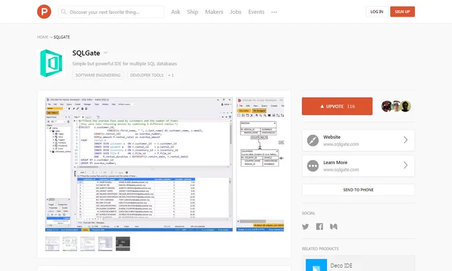Open the Twitter social icon
The image size is (452, 271).
point(306,226)
